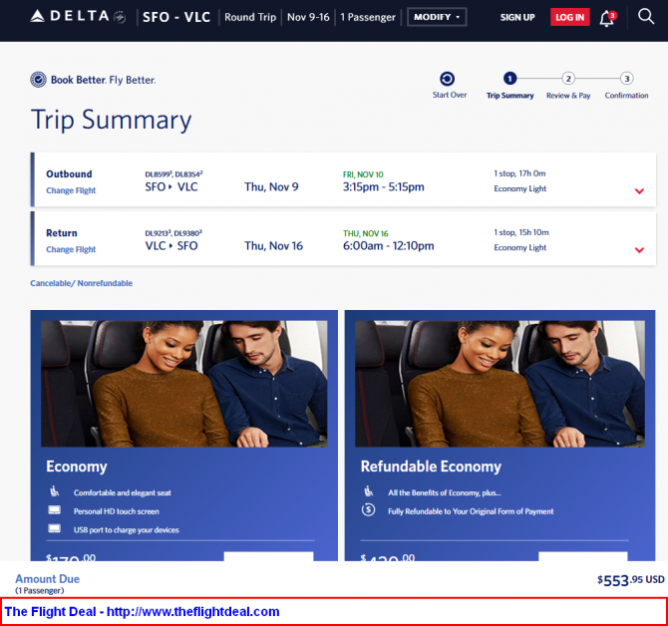
Task: Click return flight numbers DL9213, DL9380
Action: point(173,233)
